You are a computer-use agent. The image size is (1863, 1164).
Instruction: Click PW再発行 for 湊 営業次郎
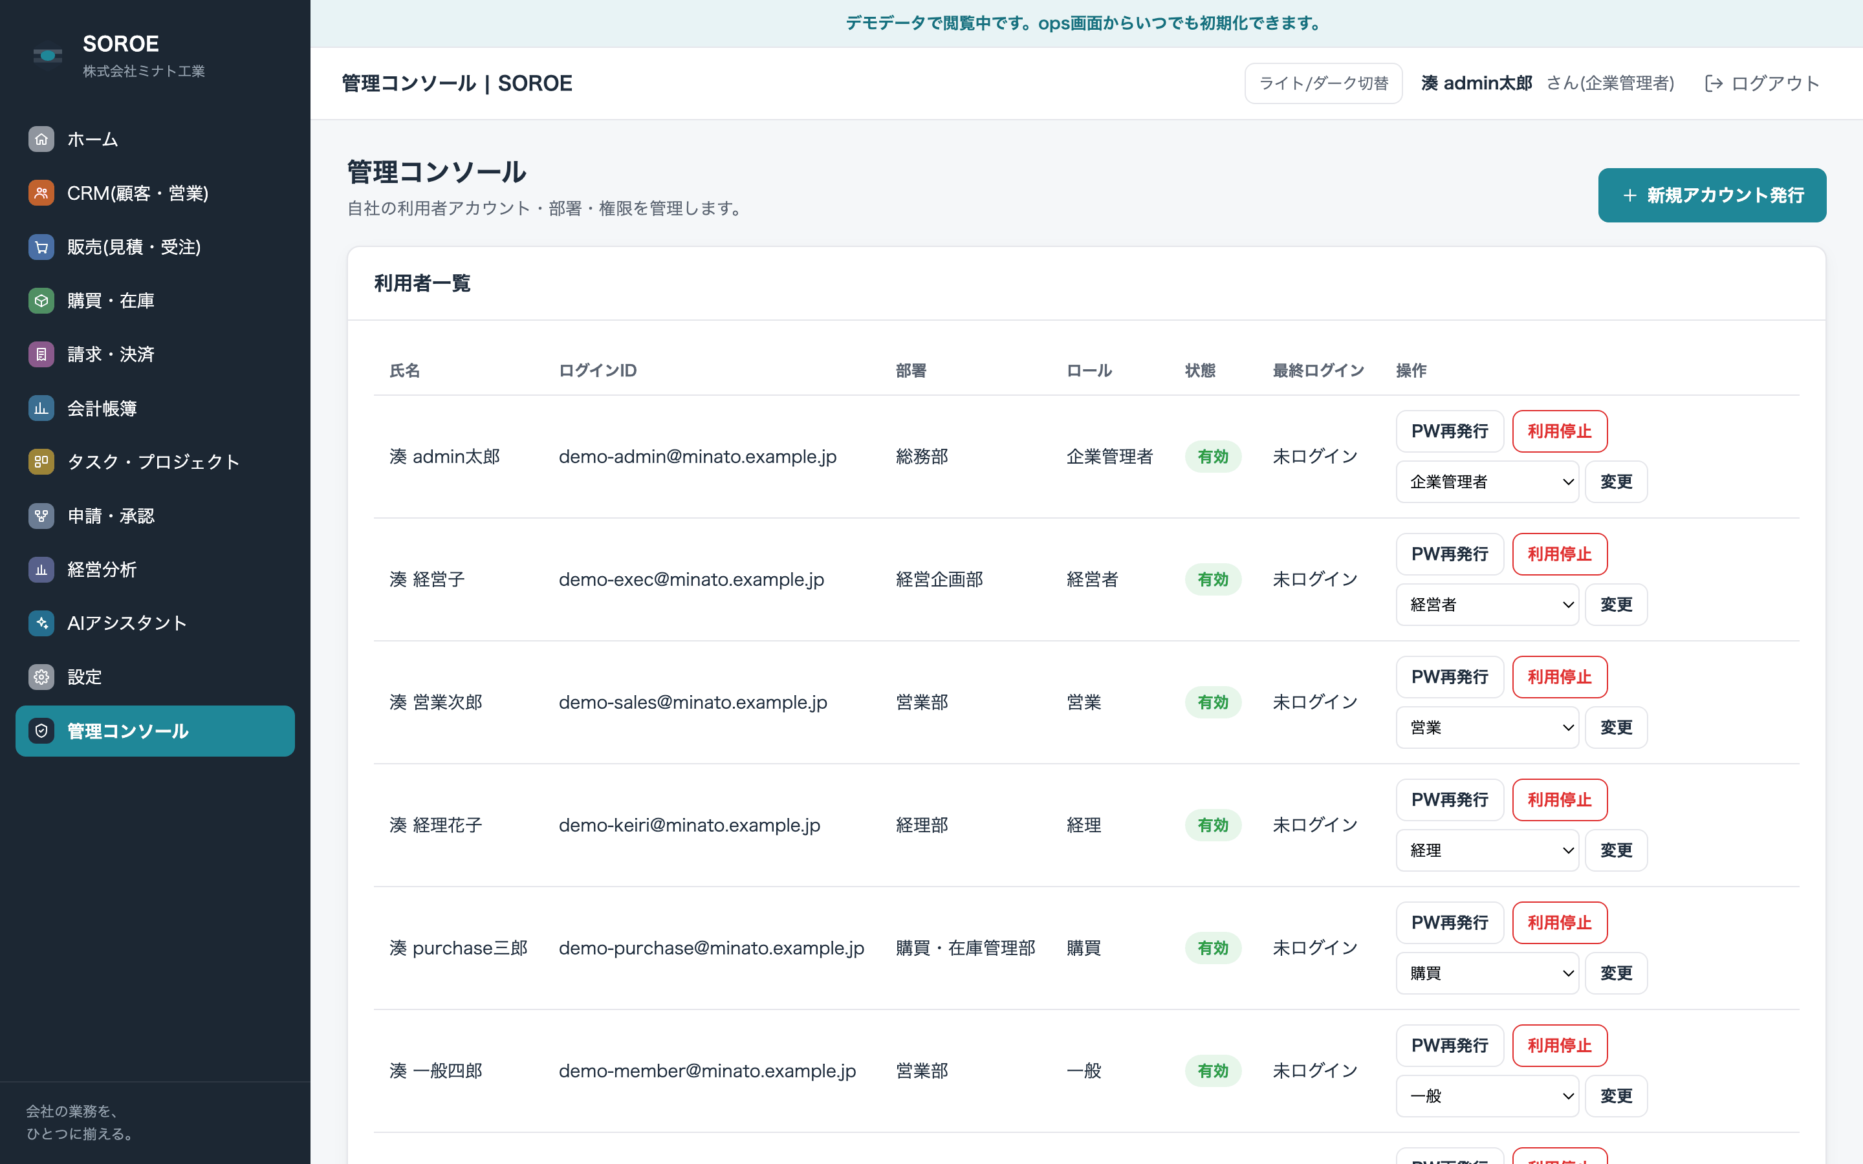click(x=1450, y=676)
